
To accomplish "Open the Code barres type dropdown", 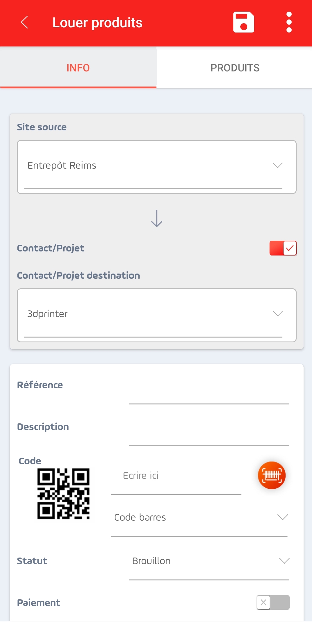I will [199, 517].
